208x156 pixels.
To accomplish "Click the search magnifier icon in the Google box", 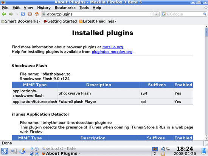I will [x=205, y=14].
